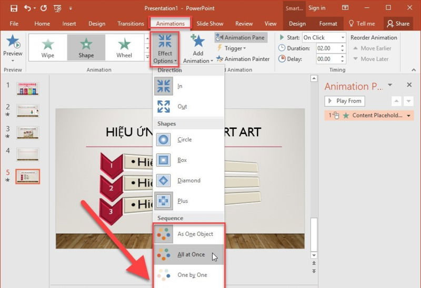
Task: Select the Wheel animation effect
Action: coord(124,47)
